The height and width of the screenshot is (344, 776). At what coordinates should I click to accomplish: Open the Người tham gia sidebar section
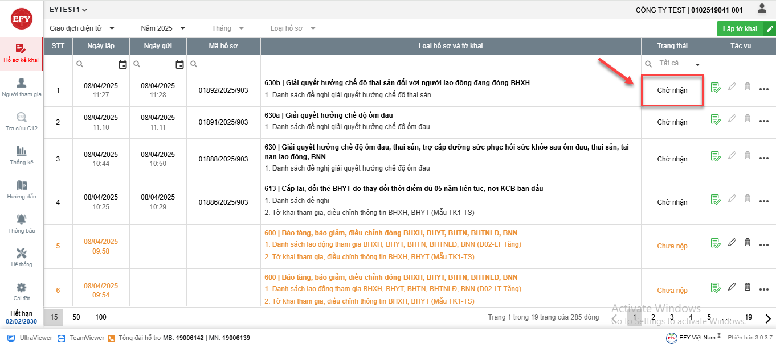22,88
